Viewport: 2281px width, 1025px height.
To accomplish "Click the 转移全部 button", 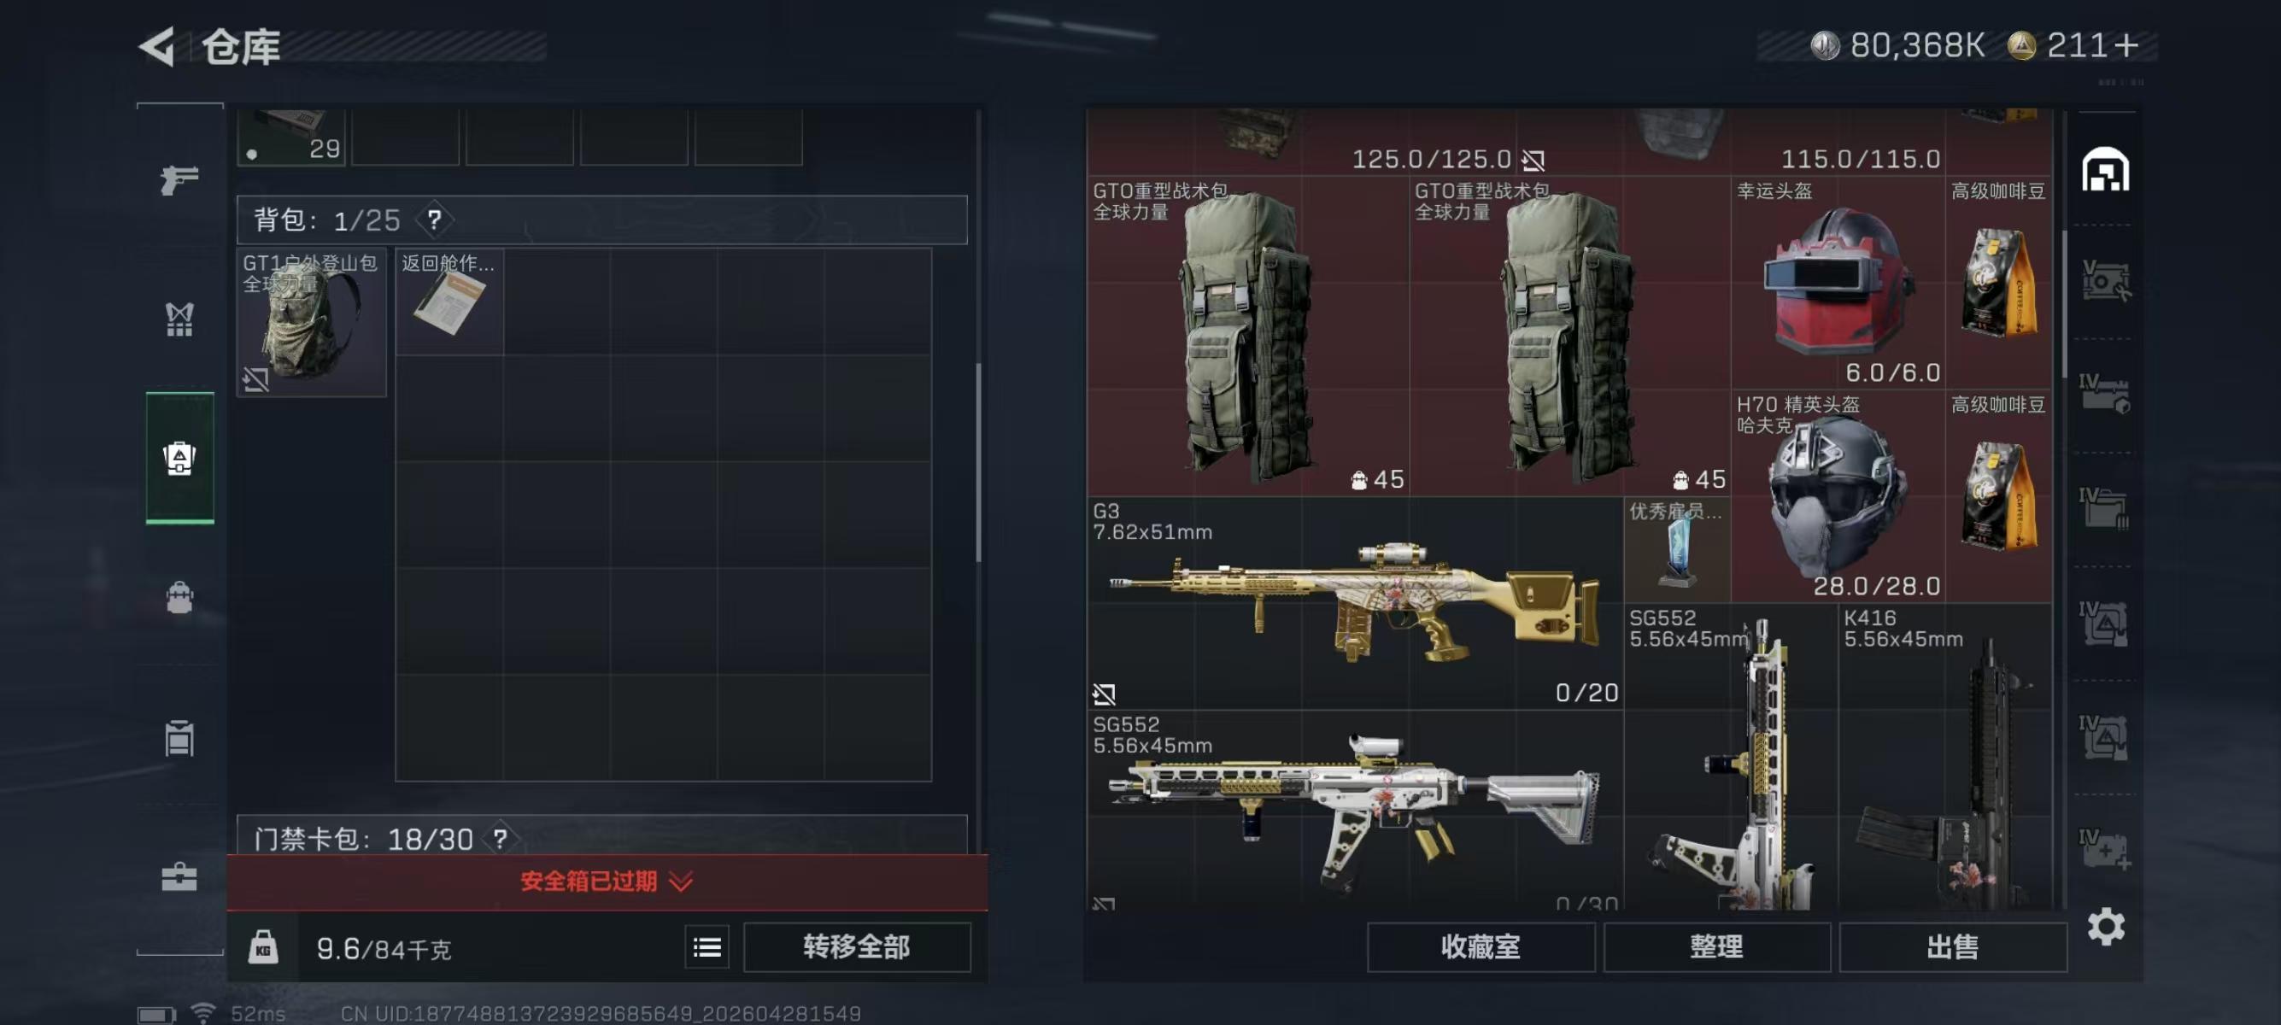I will [856, 947].
